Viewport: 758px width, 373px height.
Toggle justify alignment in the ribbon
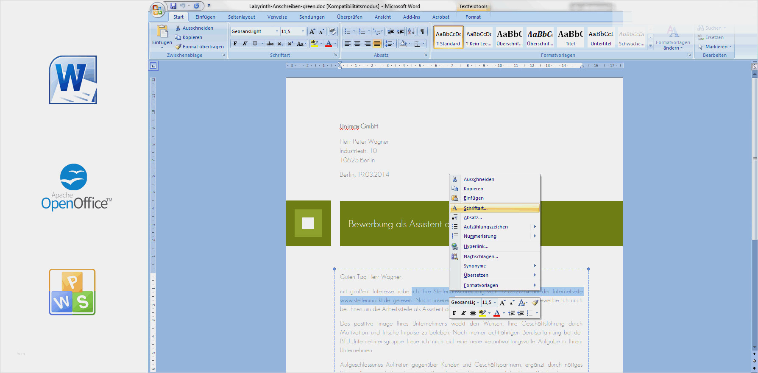[377, 44]
